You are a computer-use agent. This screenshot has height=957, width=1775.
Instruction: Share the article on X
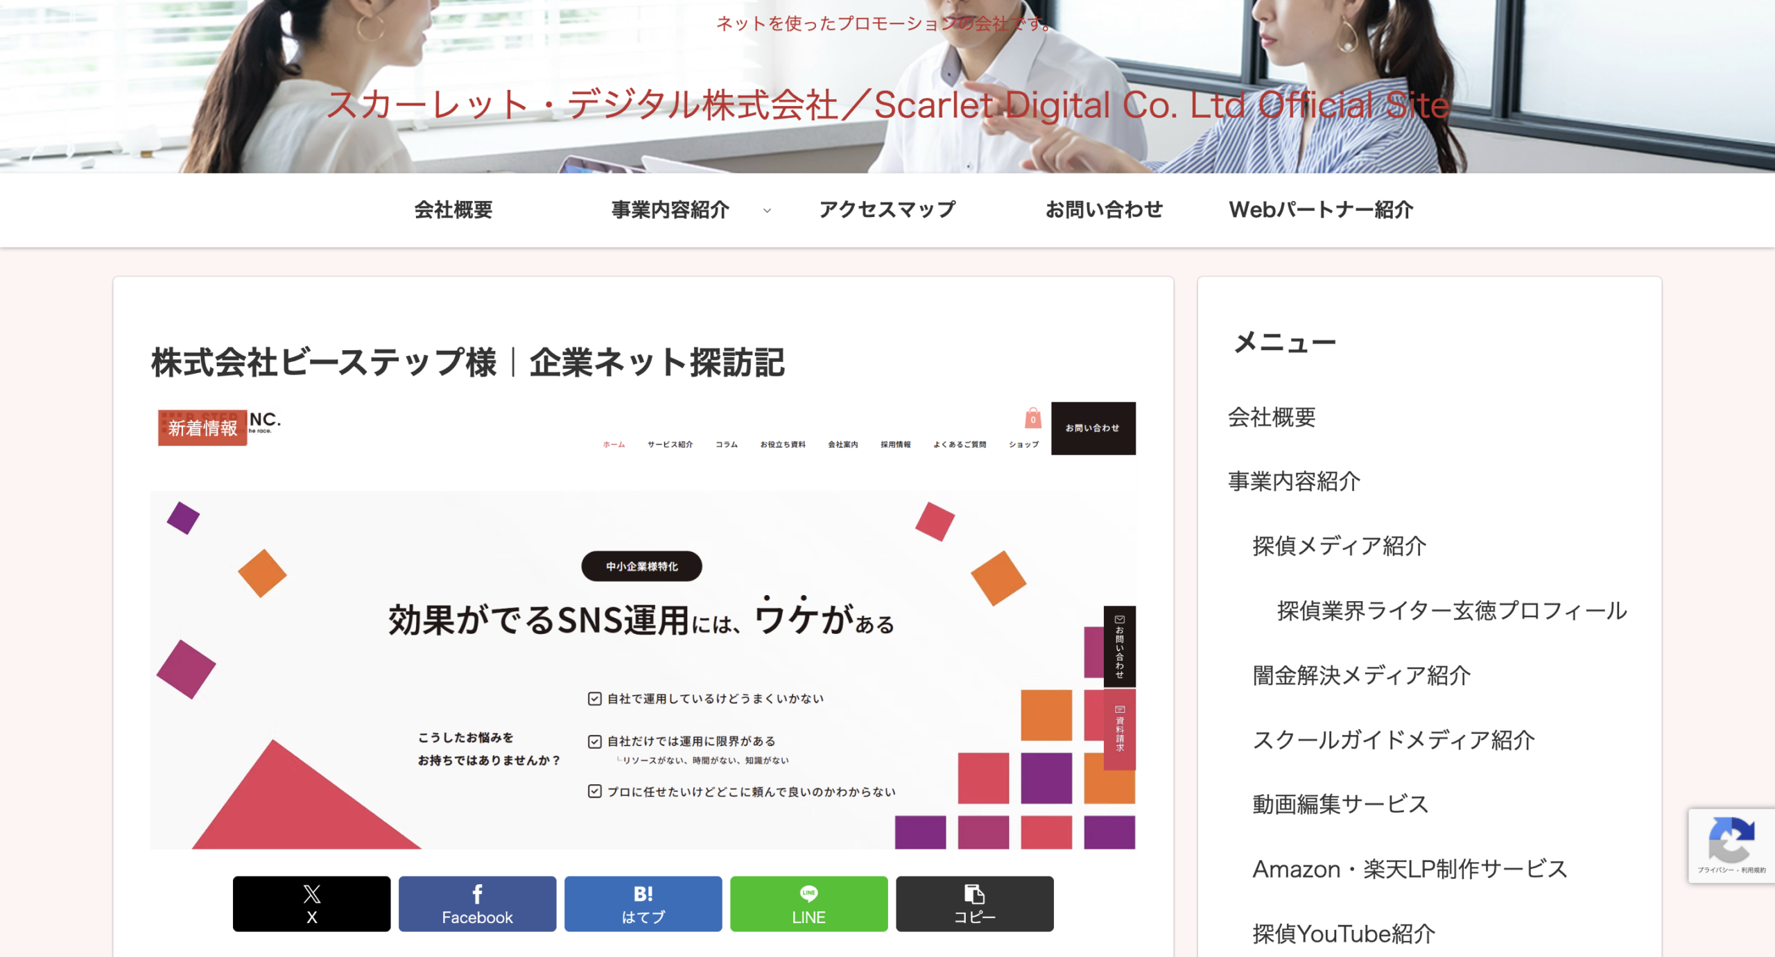pos(311,904)
